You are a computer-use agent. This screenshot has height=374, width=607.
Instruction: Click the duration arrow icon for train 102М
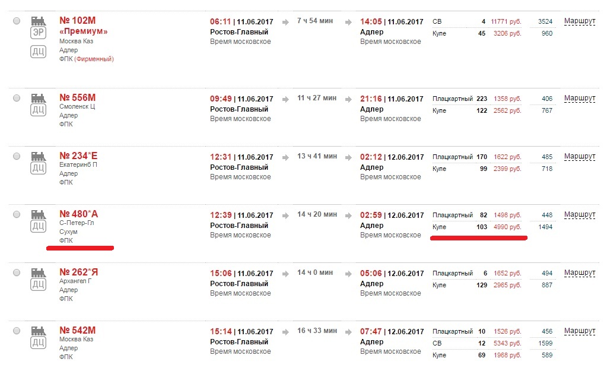285,22
